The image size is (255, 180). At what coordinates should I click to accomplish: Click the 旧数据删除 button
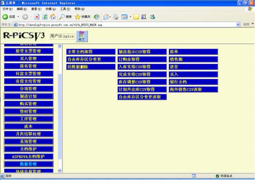[91, 67]
